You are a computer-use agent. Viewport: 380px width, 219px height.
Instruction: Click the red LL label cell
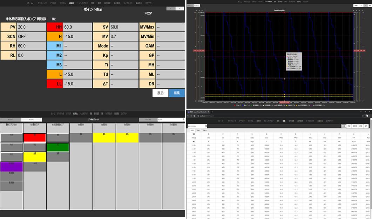[x=55, y=84]
